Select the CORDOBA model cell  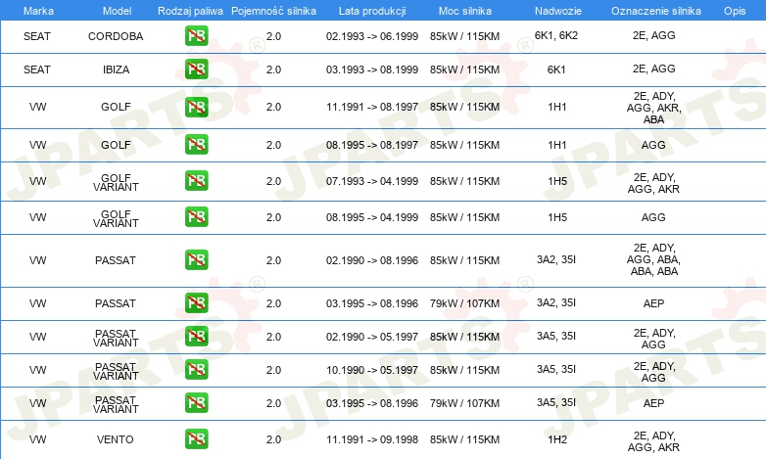click(x=116, y=36)
